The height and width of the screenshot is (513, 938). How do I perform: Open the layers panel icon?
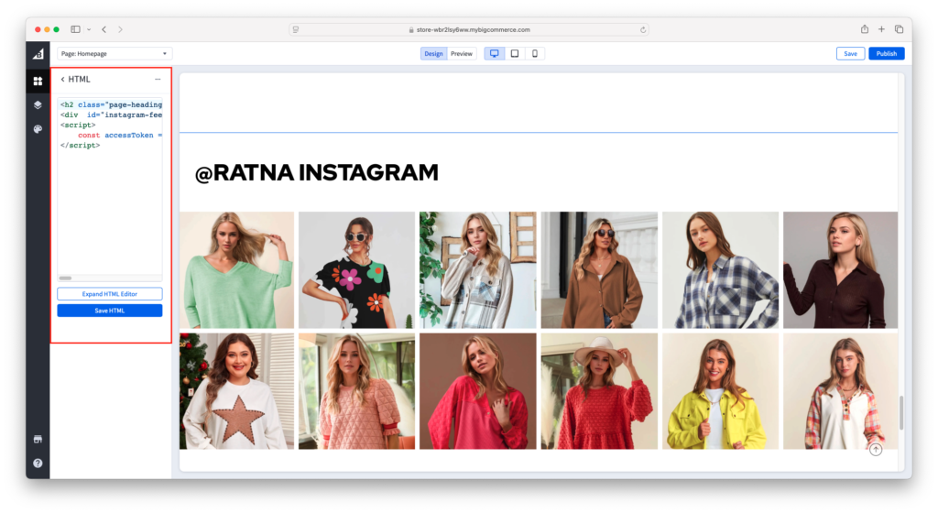point(38,104)
